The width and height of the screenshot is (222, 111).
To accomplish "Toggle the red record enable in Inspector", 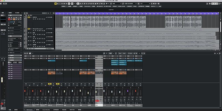I will [x=9, y=19].
